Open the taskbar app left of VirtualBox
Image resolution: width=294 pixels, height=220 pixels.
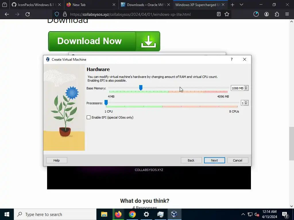pyautogui.click(x=160, y=214)
